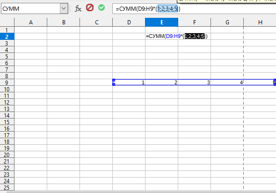The width and height of the screenshot is (276, 193).
Task: Select row 2 header
Action: 7,37
